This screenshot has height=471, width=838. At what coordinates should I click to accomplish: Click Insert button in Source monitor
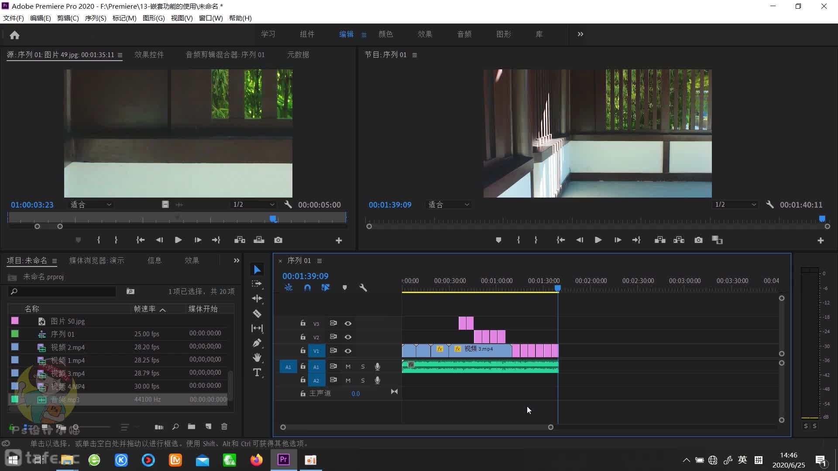point(240,240)
